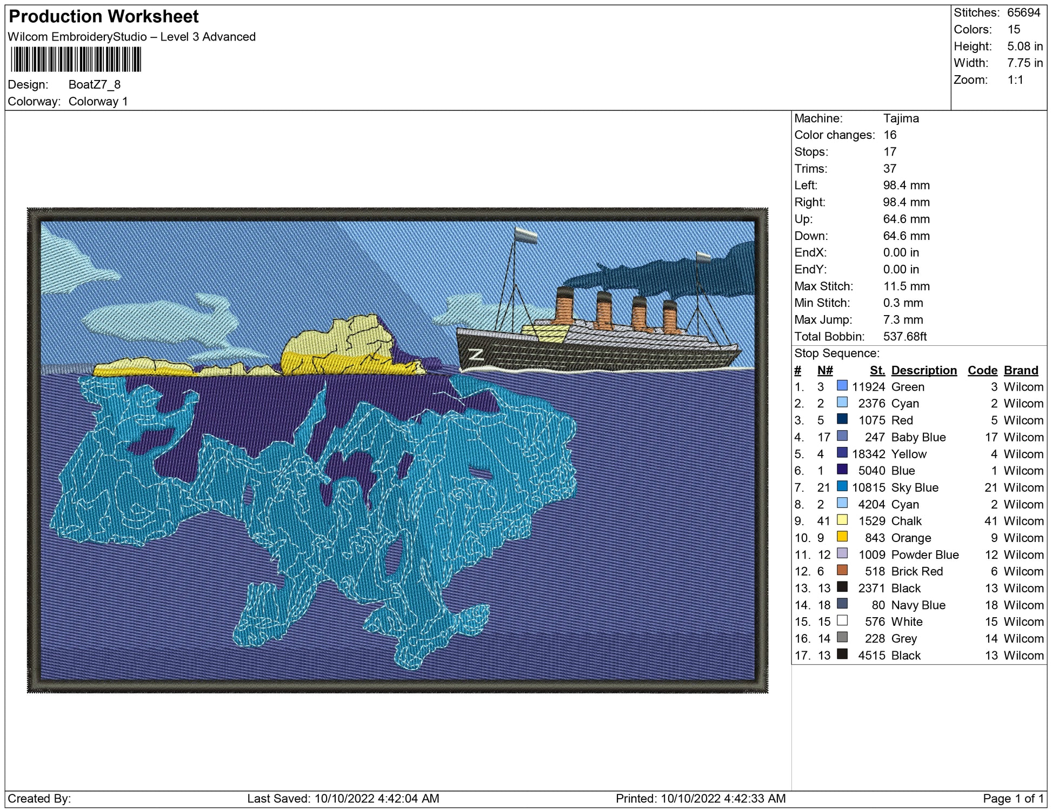
Task: Click the Powder Blue swatch in row 11
Action: (842, 553)
